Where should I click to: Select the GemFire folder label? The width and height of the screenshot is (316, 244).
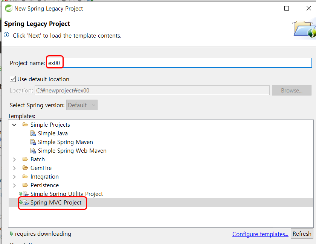[41, 168]
